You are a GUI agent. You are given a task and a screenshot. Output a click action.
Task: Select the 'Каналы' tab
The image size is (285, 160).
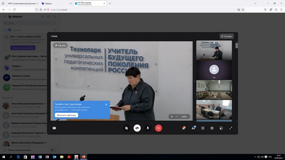(x=18, y=30)
